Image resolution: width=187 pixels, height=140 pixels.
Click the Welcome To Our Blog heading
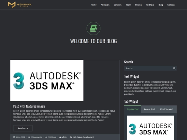pos(93,41)
